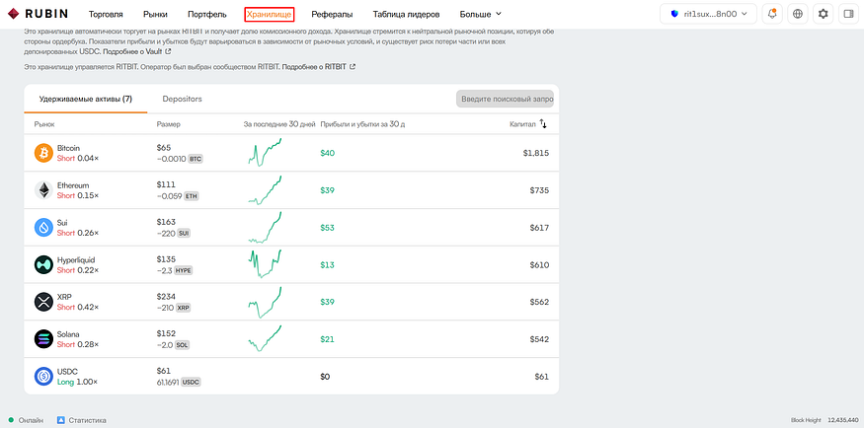Click the Hyperliquid coin icon
The image size is (864, 428).
(x=43, y=264)
